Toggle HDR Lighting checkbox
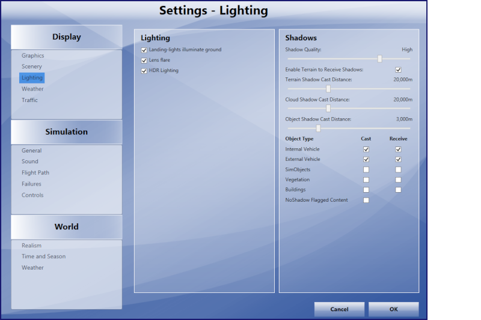Viewport: 481px width, 320px height. pos(144,71)
